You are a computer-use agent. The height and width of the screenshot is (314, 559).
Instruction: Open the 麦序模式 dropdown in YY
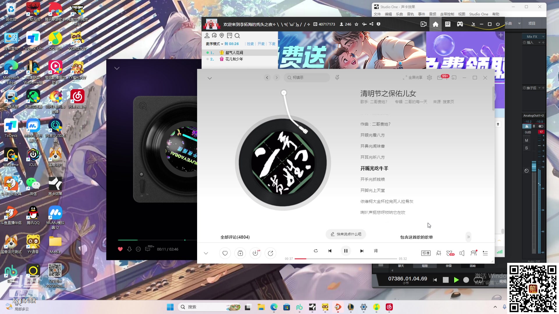[x=215, y=44]
